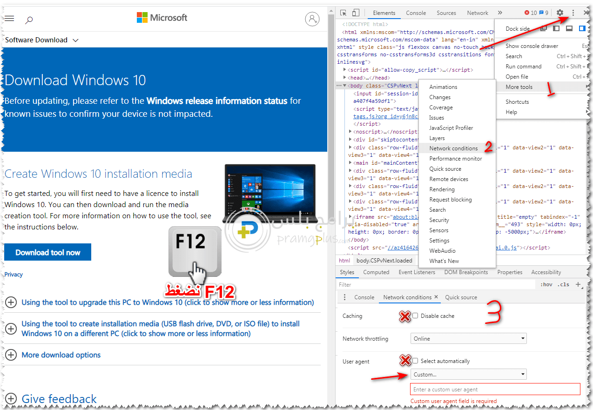Open the Accessibility pane tab
Viewport: 593px width, 410px height.
point(546,272)
